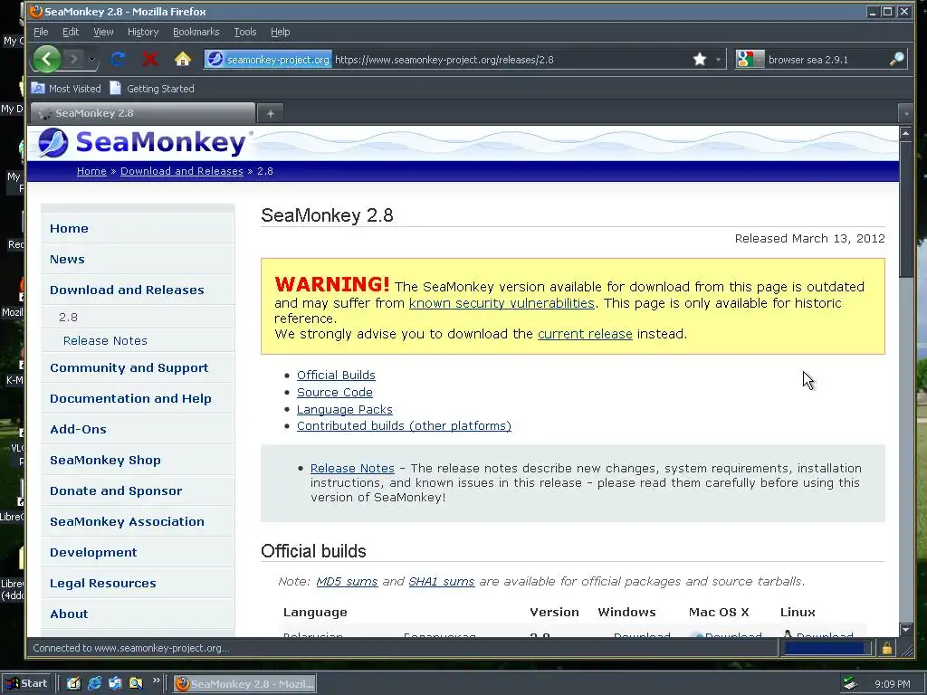
Task: Open Legal Resources in the sidebar
Action: (x=103, y=583)
